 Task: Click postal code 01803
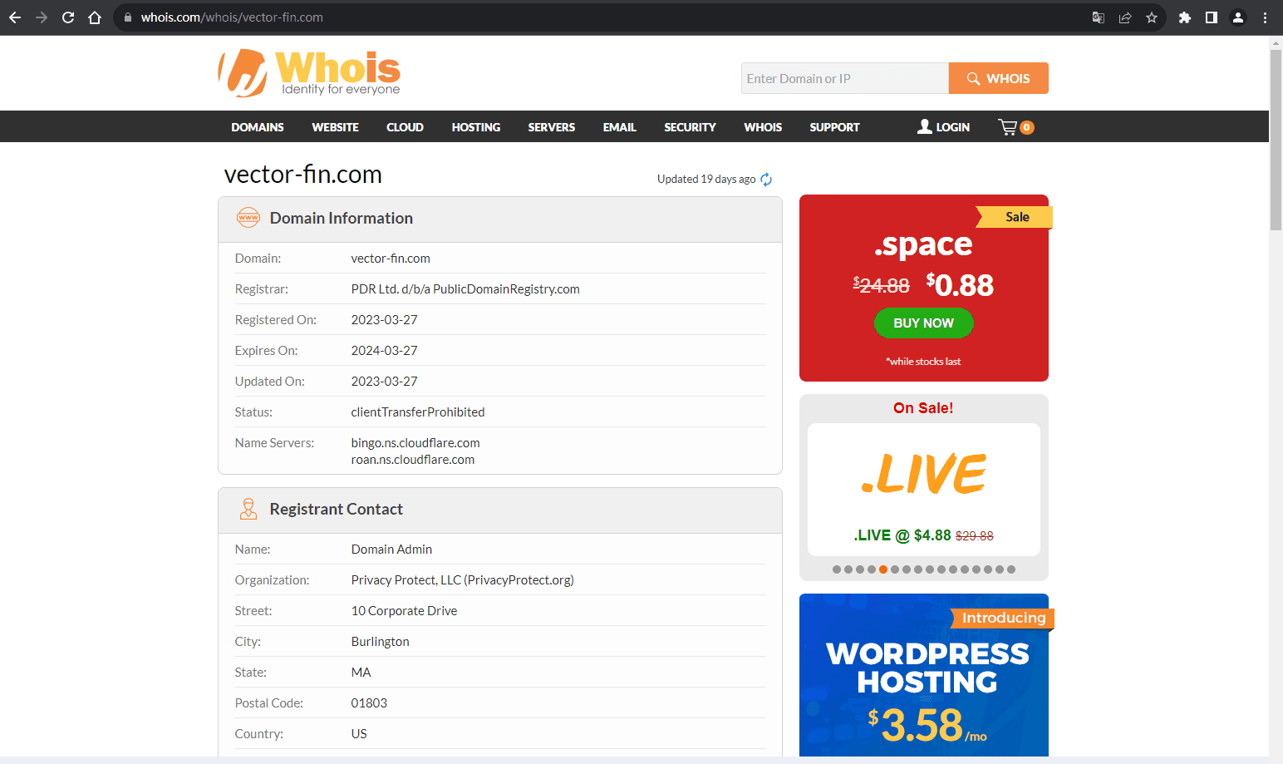click(369, 703)
